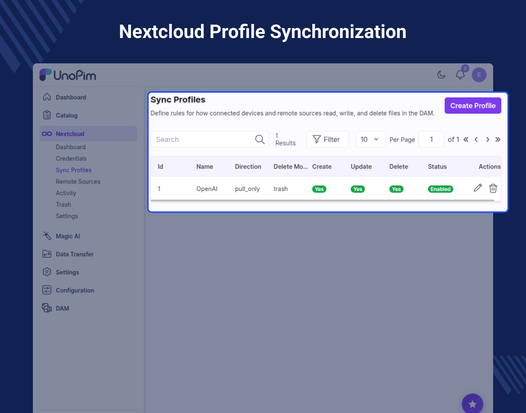Click the Nextcloud infinity icon
The width and height of the screenshot is (526, 413).
point(46,134)
